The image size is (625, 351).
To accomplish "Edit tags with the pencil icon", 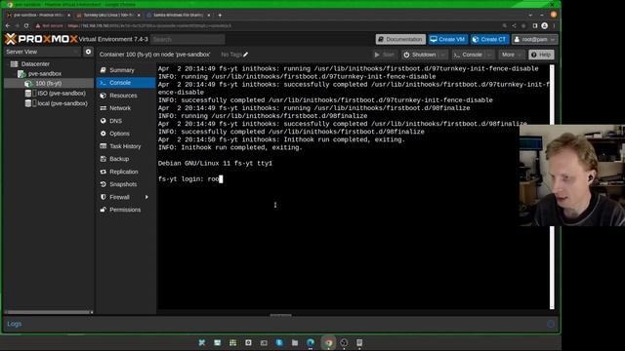I will (x=245, y=55).
